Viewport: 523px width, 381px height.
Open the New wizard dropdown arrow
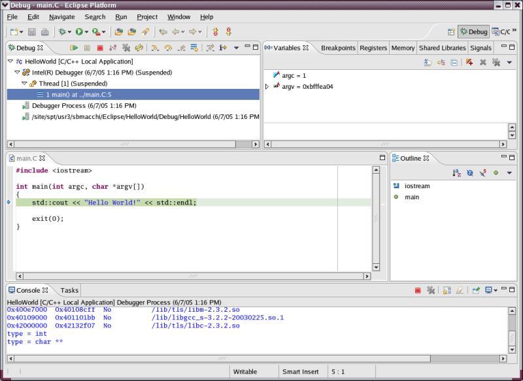coord(22,32)
